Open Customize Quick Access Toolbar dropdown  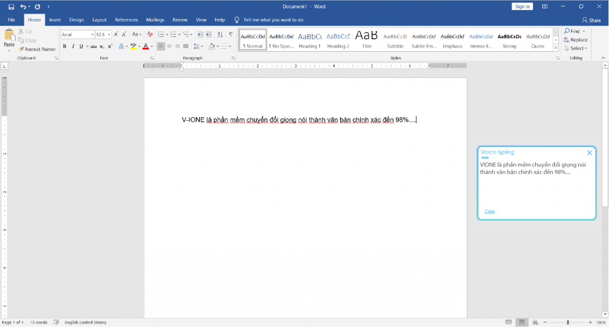click(x=49, y=7)
